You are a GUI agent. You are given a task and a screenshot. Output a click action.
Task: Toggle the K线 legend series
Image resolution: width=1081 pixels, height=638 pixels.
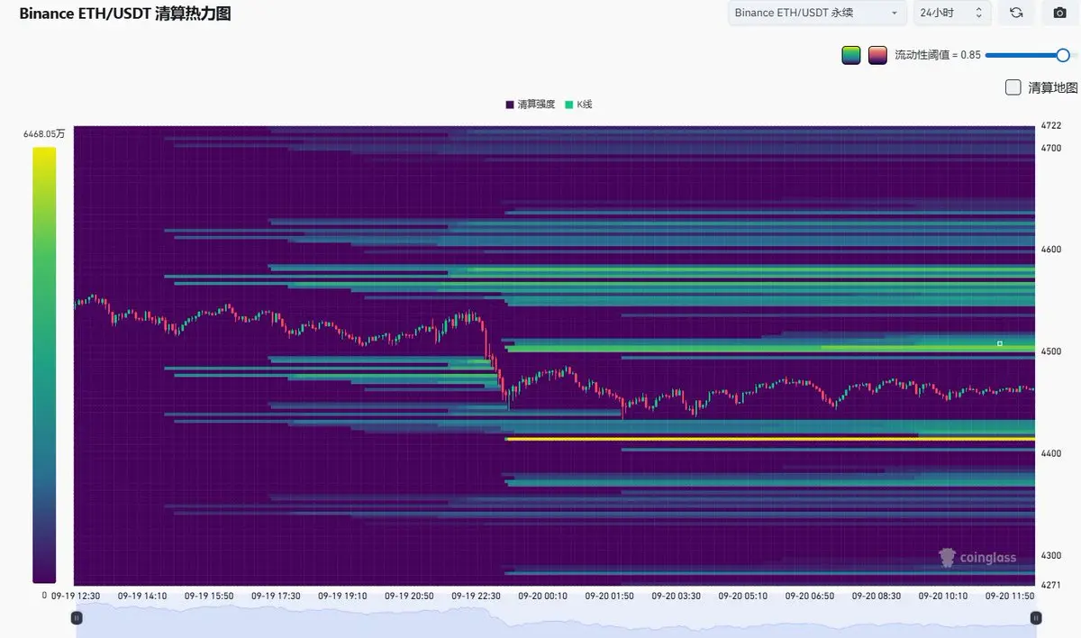point(578,105)
